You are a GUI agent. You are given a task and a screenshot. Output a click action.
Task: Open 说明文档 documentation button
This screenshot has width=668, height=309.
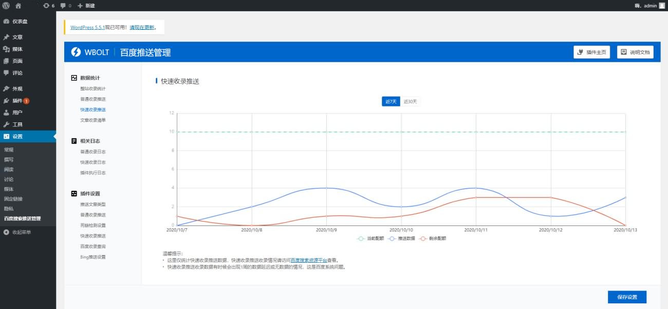[x=635, y=52]
